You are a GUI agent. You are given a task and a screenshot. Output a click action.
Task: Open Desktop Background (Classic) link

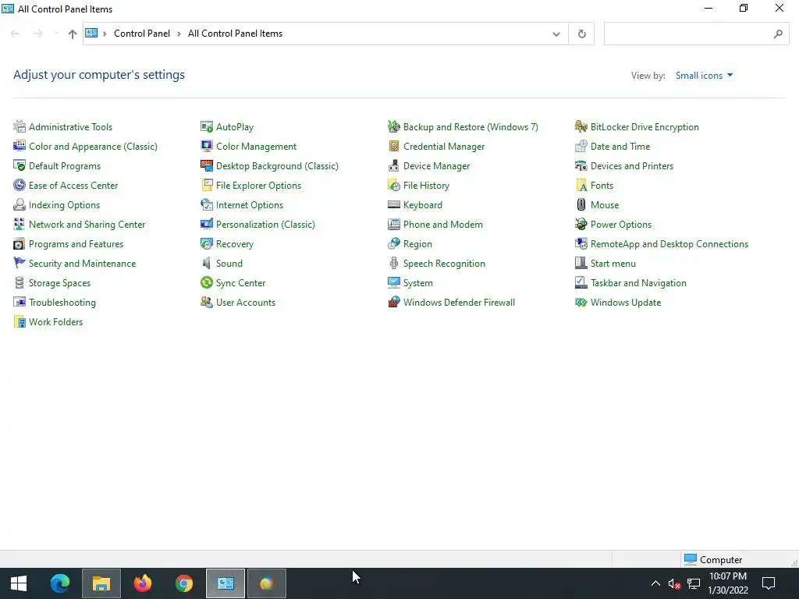pyautogui.click(x=277, y=166)
